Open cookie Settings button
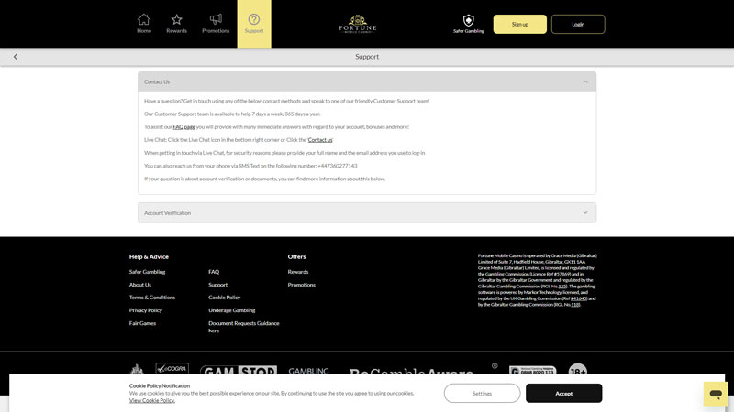 tap(483, 394)
